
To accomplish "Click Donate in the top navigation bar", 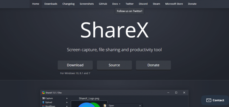I will pyautogui.click(x=192, y=4).
